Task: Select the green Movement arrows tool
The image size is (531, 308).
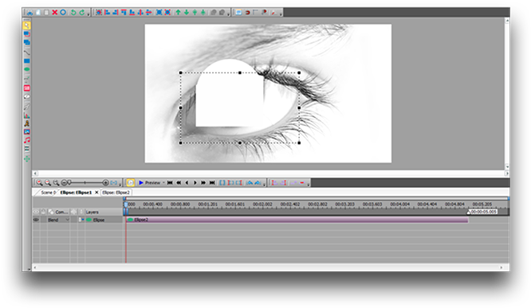Action: click(x=27, y=158)
